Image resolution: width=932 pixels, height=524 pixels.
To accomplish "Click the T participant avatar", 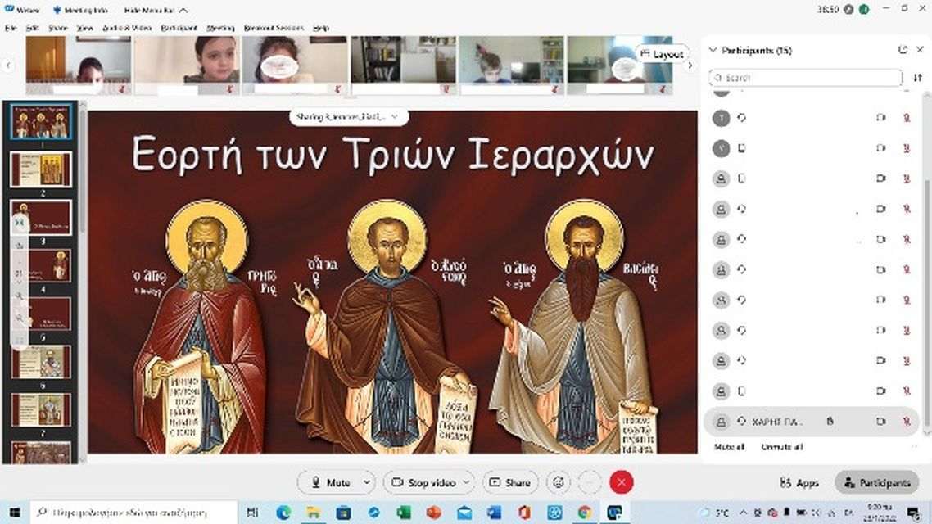I will coord(721,118).
